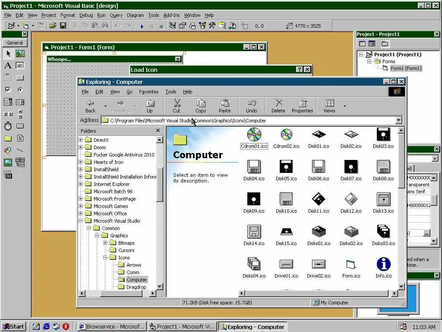This screenshot has height=332, width=442.
Task: Open the Go menu in Explorer
Action: tap(129, 92)
